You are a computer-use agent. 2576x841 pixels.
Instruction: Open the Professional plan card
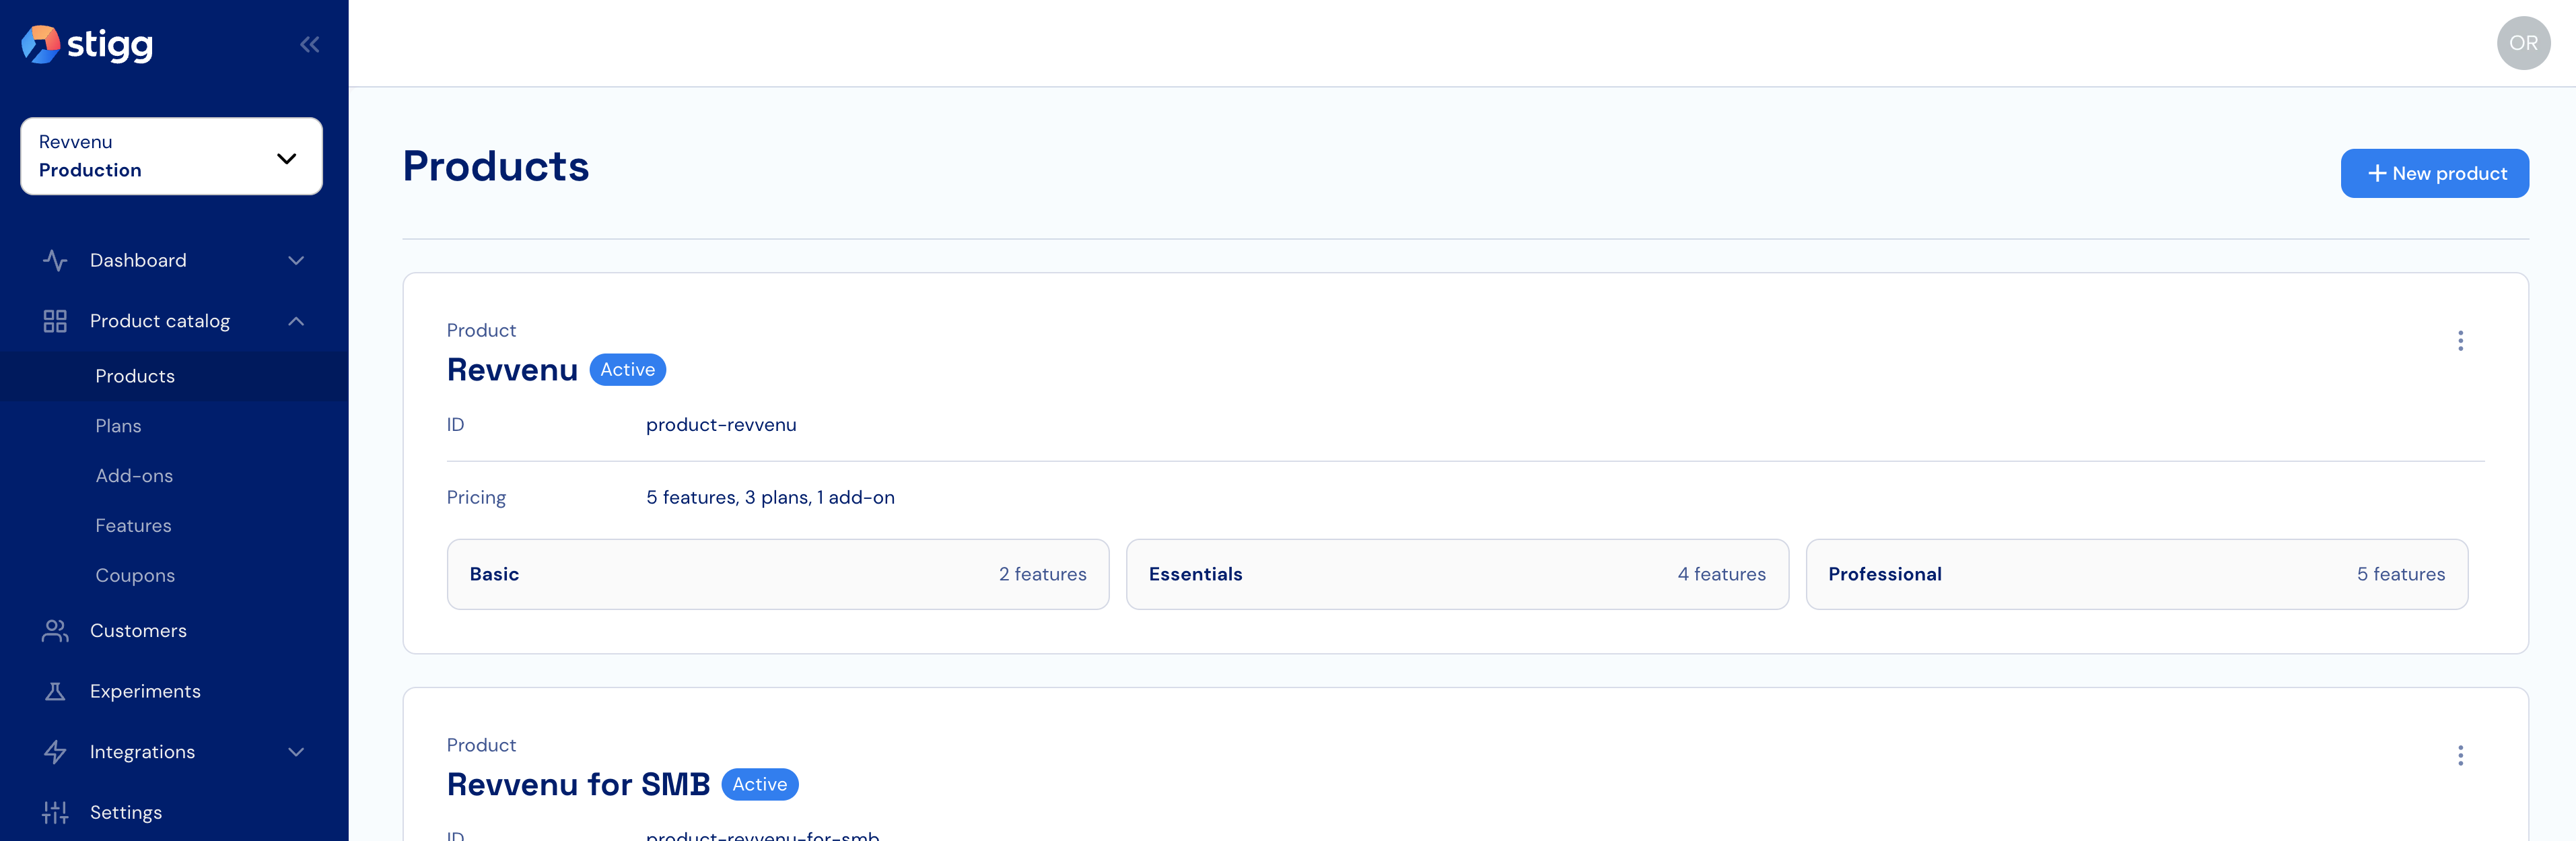click(2136, 575)
